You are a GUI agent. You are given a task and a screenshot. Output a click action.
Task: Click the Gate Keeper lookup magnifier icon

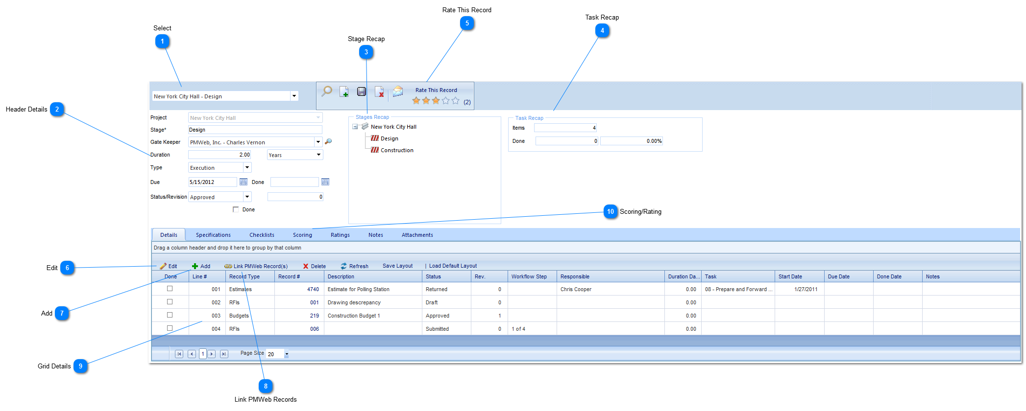pyautogui.click(x=328, y=141)
